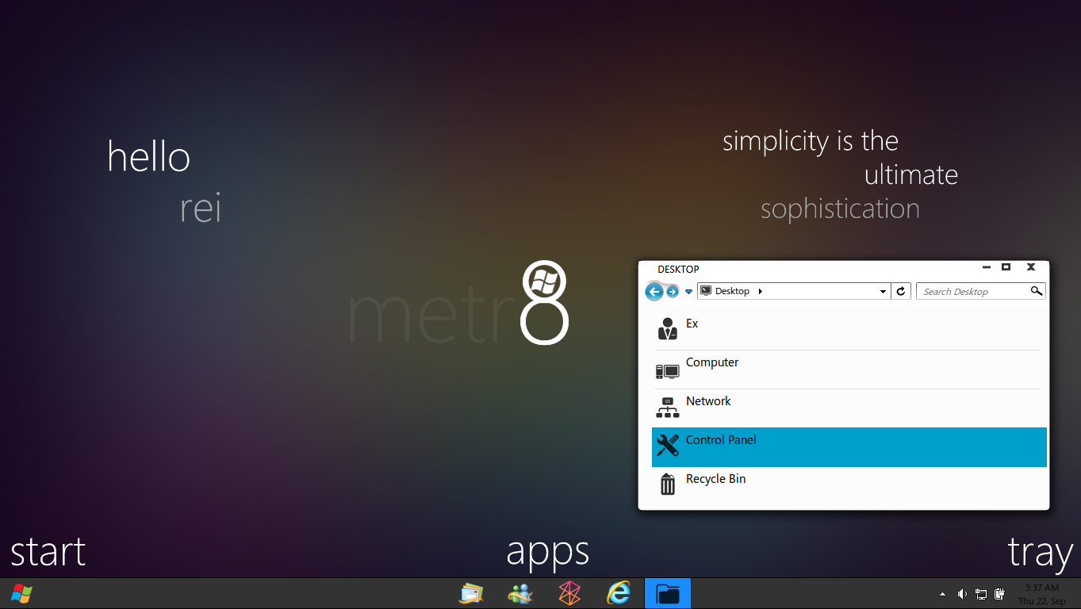This screenshot has width=1081, height=609.
Task: Select the Computer icon in the list
Action: tap(668, 370)
